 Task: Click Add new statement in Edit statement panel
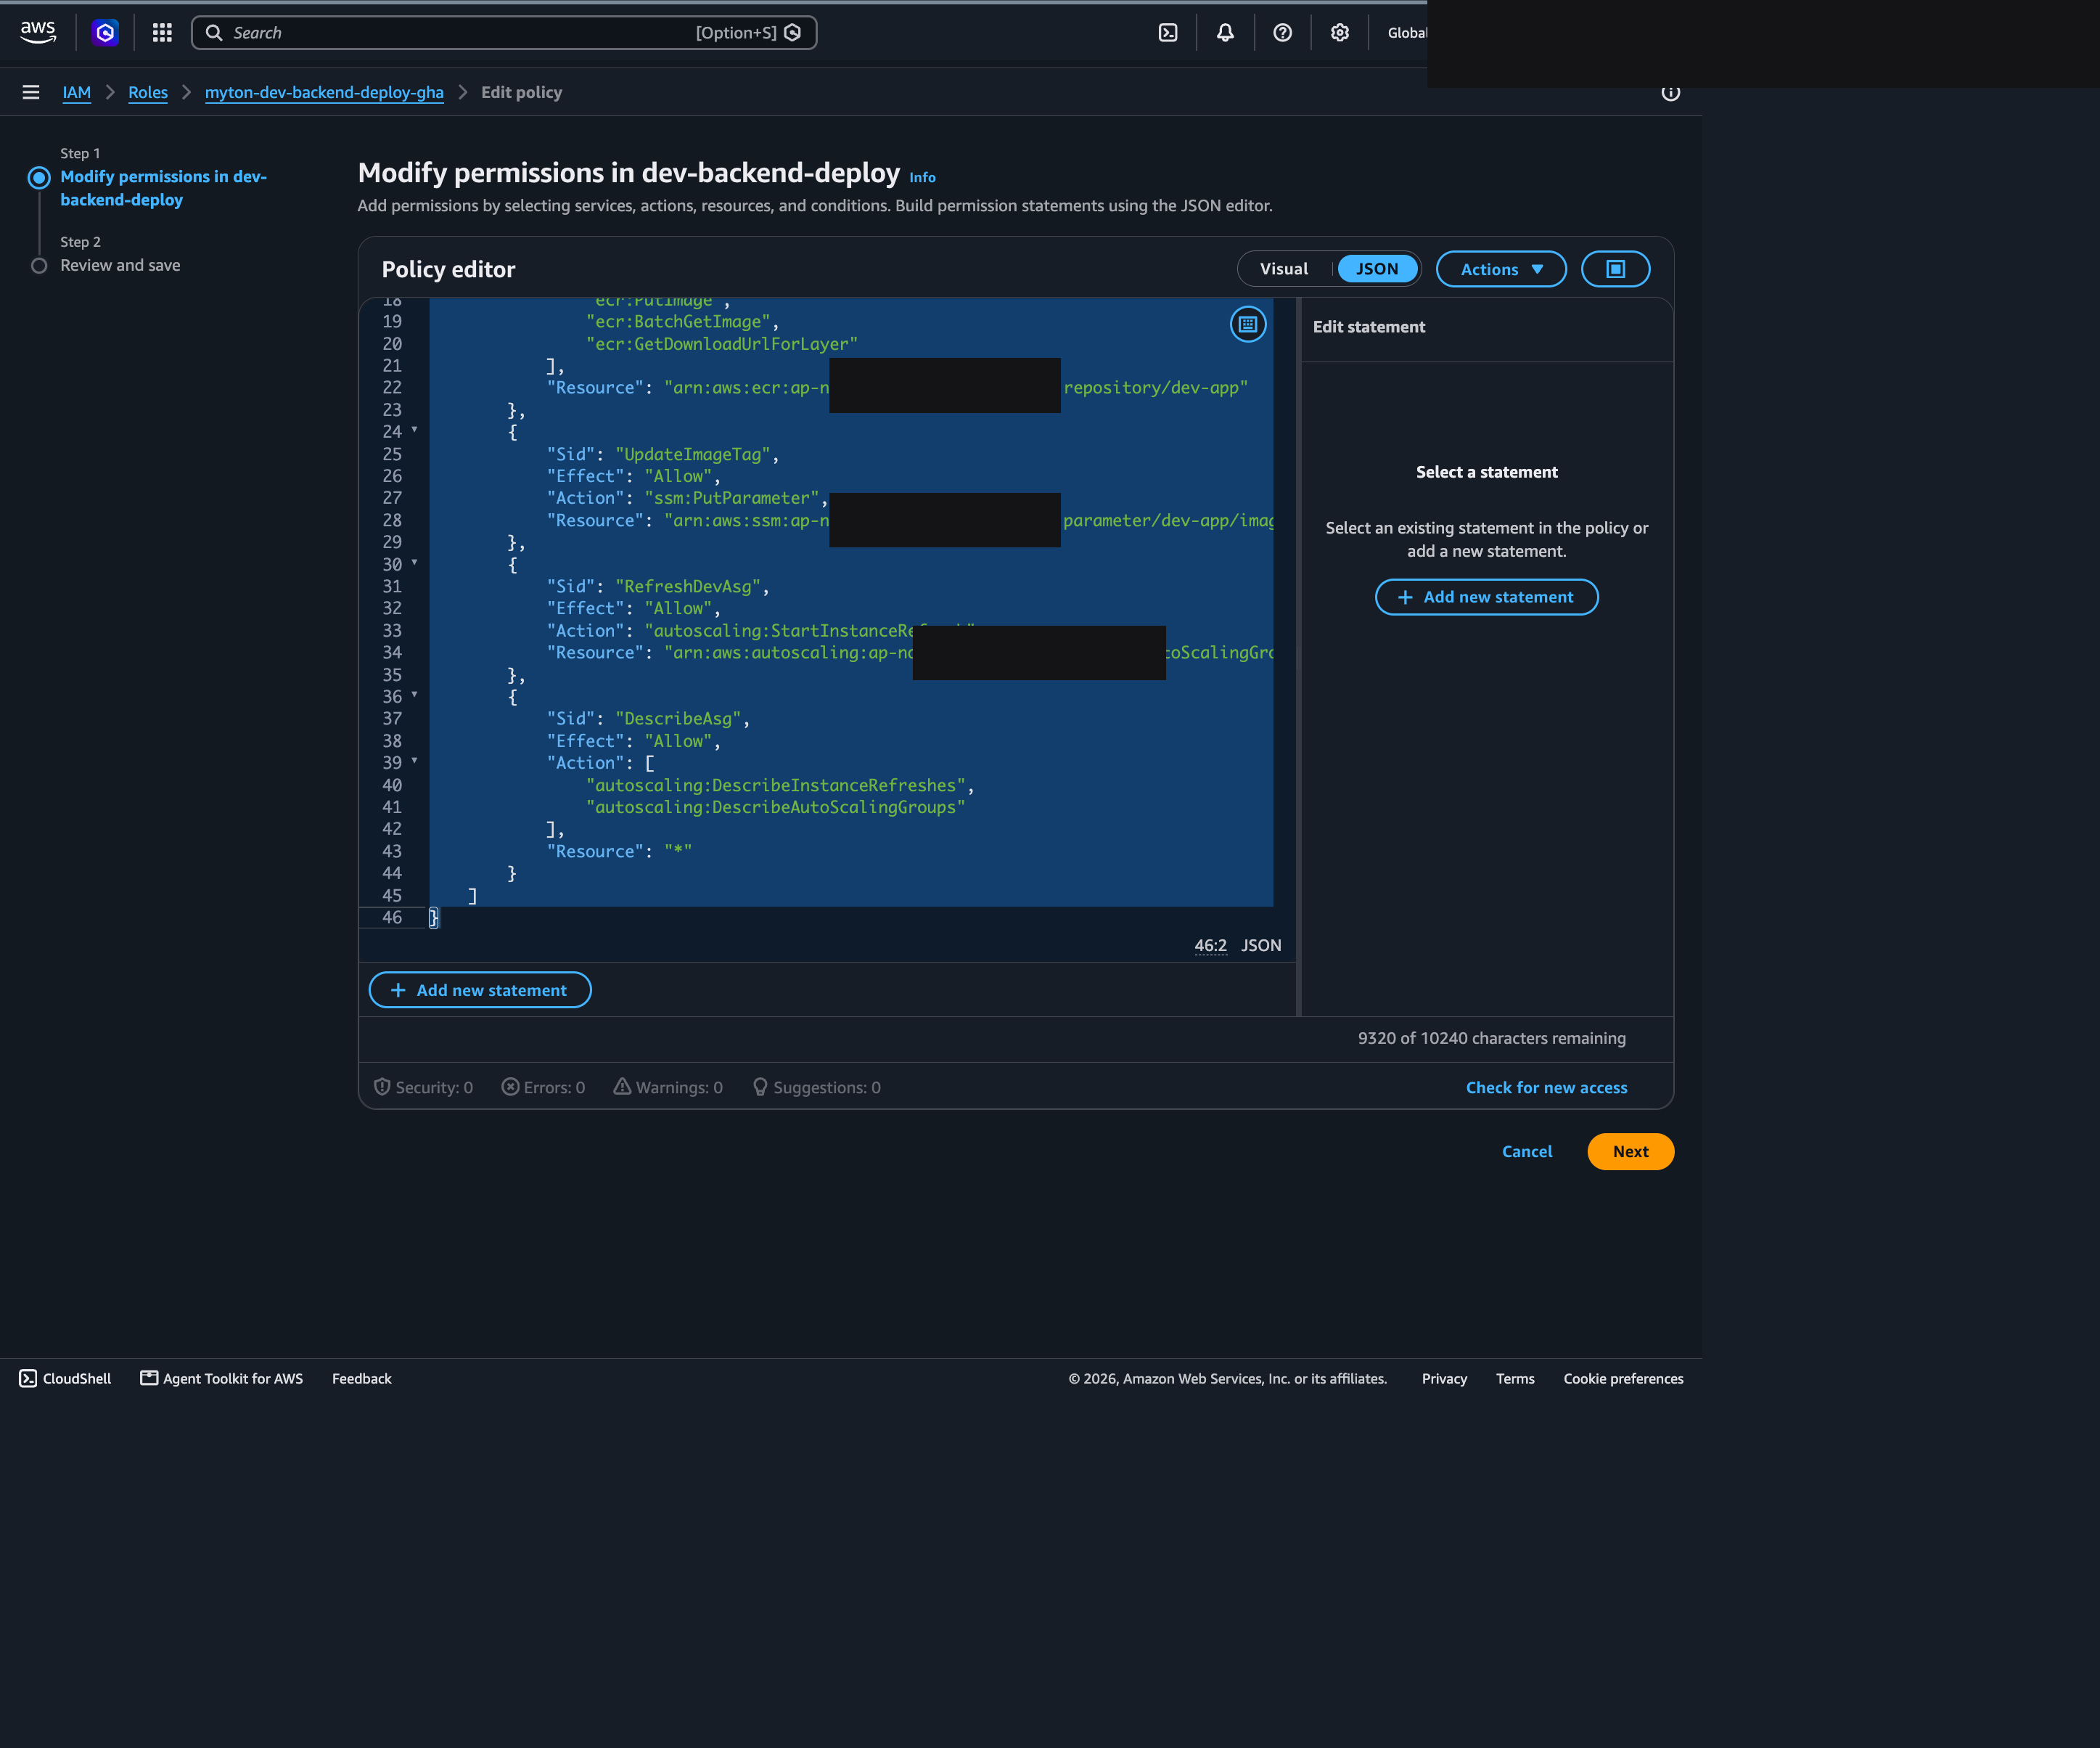[1486, 597]
